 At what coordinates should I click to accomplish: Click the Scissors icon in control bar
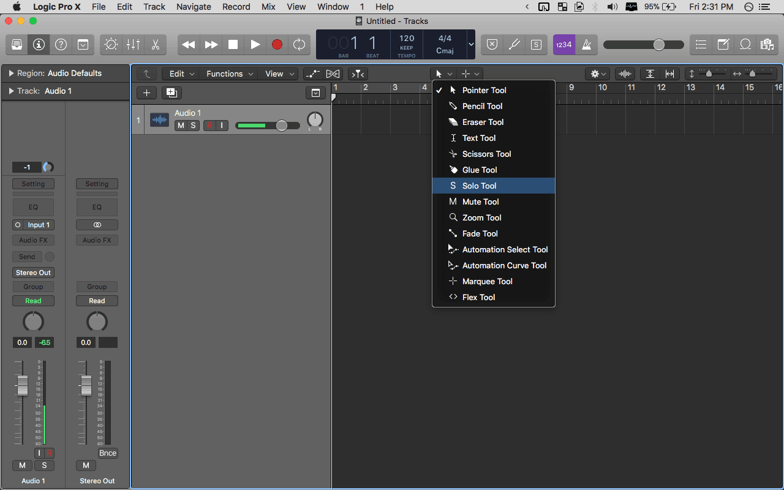(x=155, y=45)
